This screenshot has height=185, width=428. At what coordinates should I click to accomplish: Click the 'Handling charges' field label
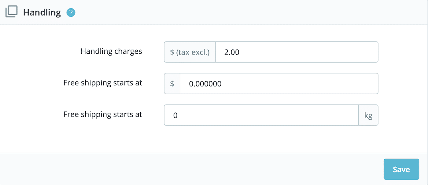[x=111, y=51]
